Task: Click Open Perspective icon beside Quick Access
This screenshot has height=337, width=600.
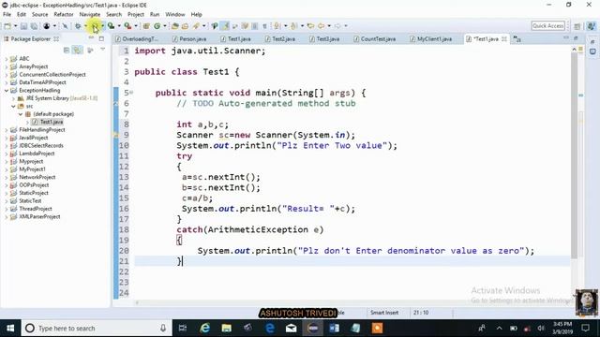Action: (x=577, y=26)
